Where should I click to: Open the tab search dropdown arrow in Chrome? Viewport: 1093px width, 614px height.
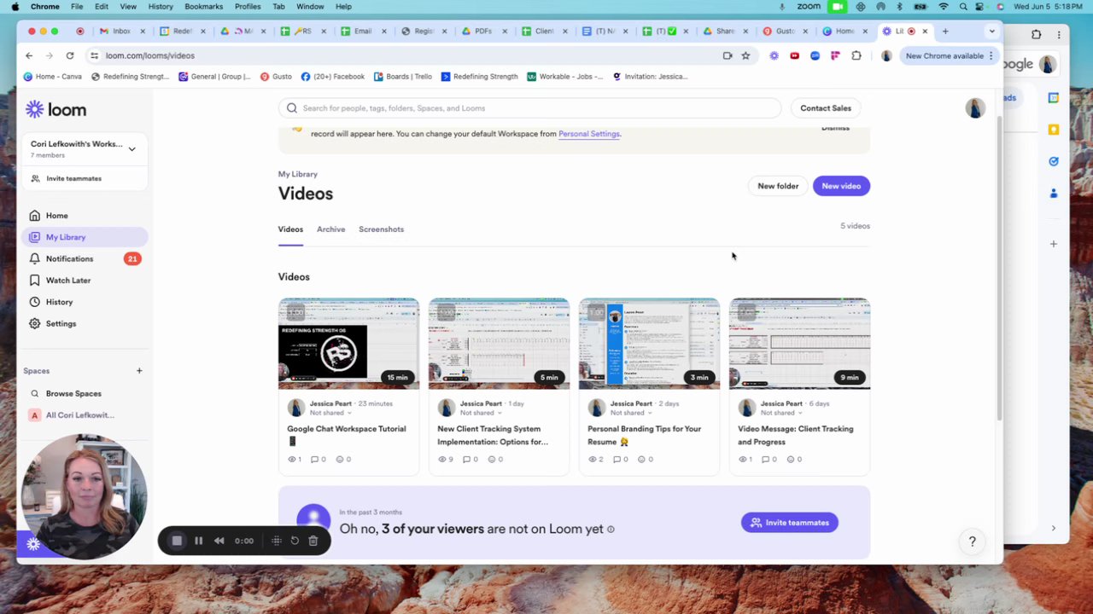(x=991, y=32)
